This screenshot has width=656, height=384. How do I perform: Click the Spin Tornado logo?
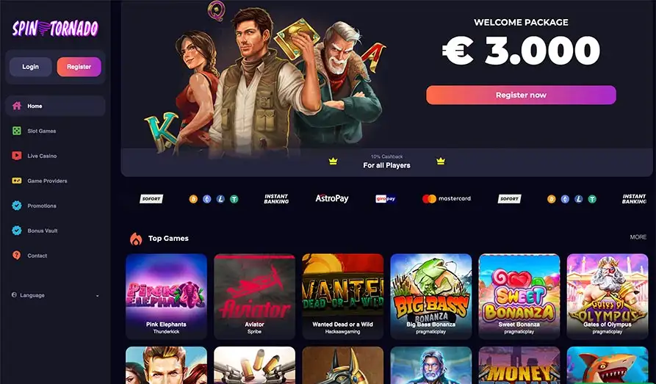55,29
